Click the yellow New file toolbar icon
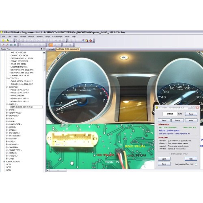 click(x=3, y=41)
